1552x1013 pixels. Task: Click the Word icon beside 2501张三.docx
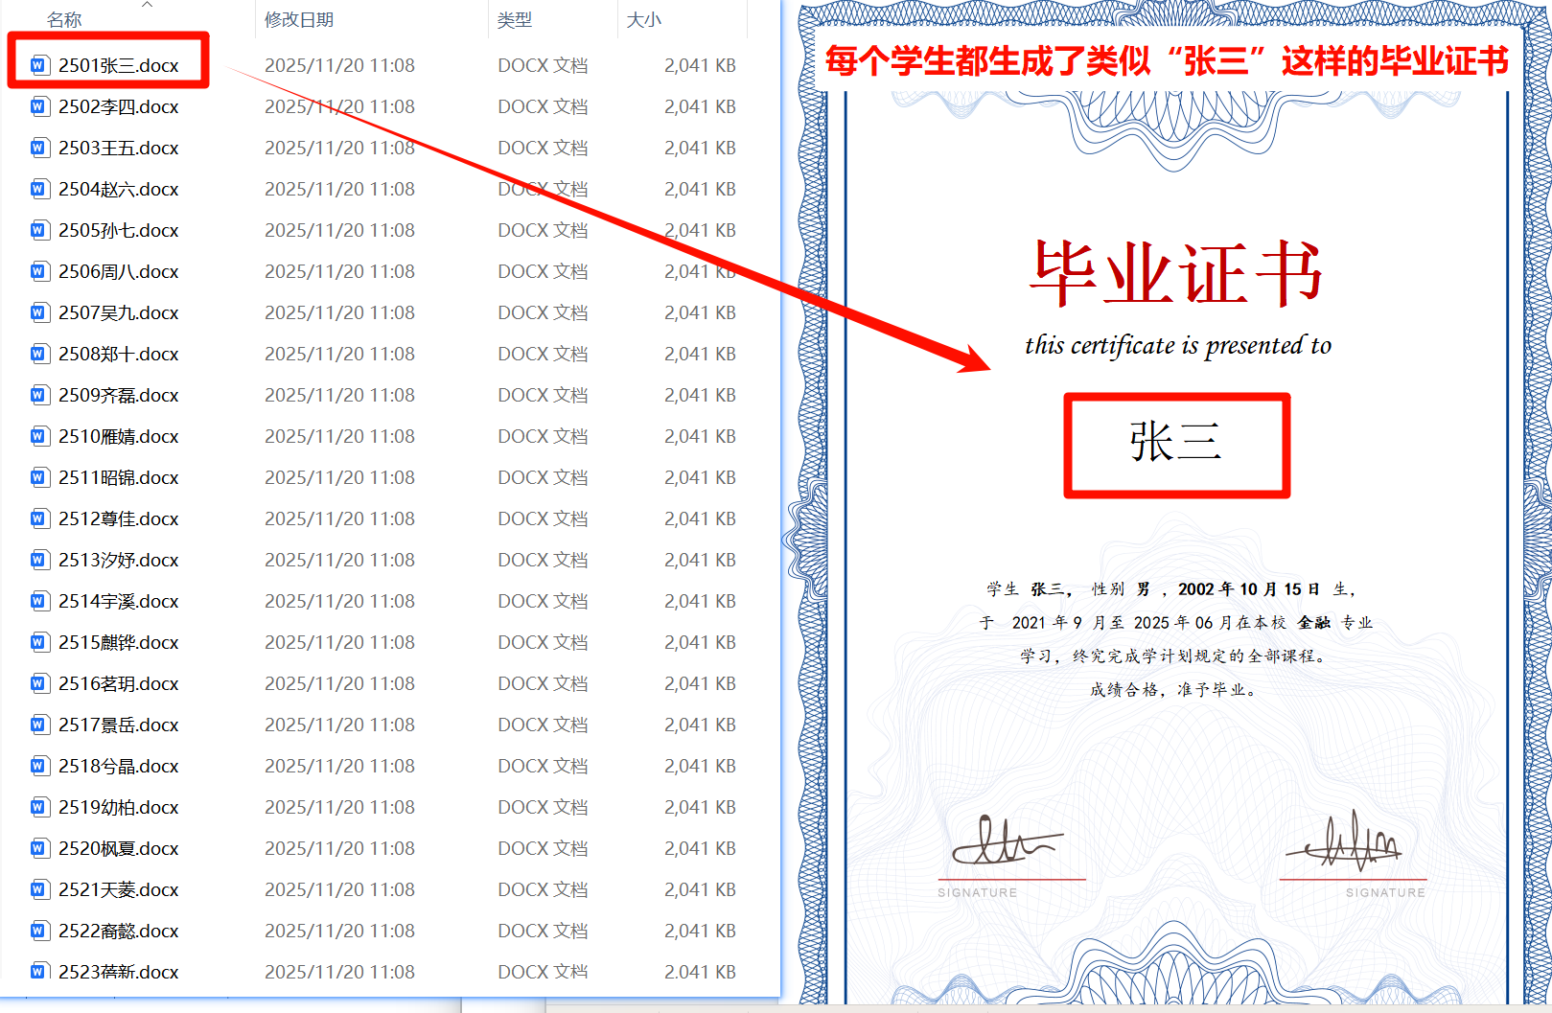37,64
